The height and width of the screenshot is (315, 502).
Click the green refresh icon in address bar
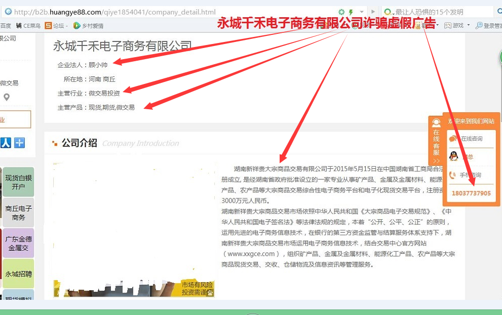tap(341, 12)
